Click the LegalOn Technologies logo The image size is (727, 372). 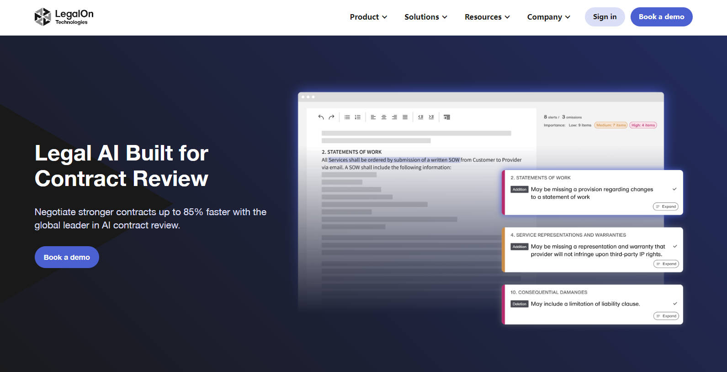[64, 17]
